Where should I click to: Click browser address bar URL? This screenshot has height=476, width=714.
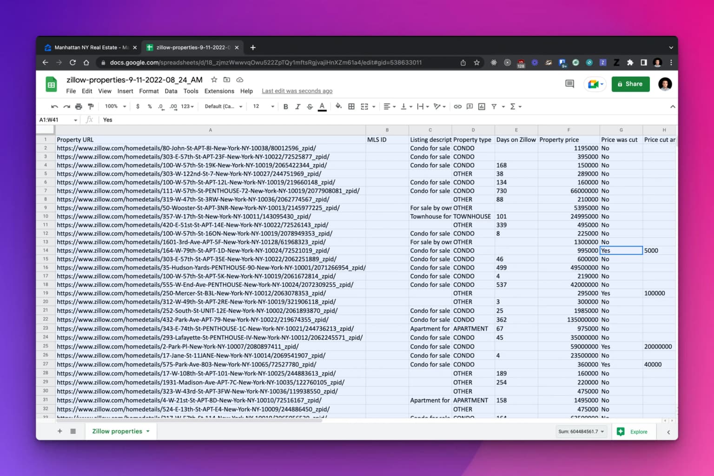266,62
